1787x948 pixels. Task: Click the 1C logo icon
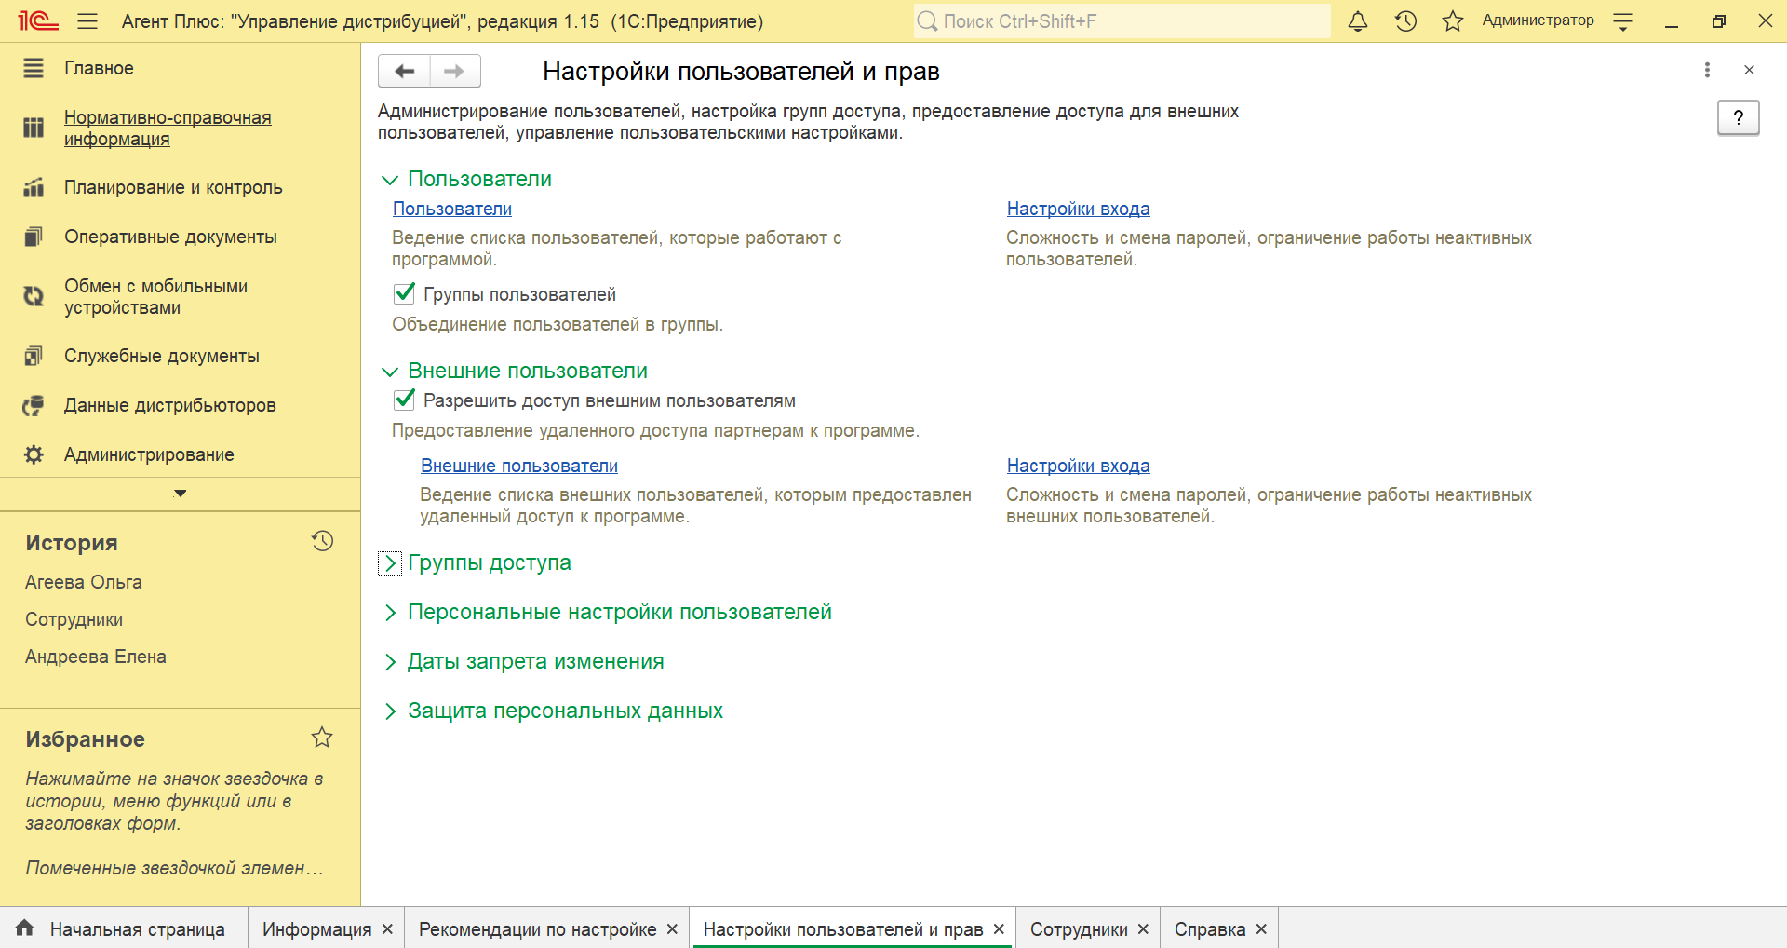click(38, 20)
